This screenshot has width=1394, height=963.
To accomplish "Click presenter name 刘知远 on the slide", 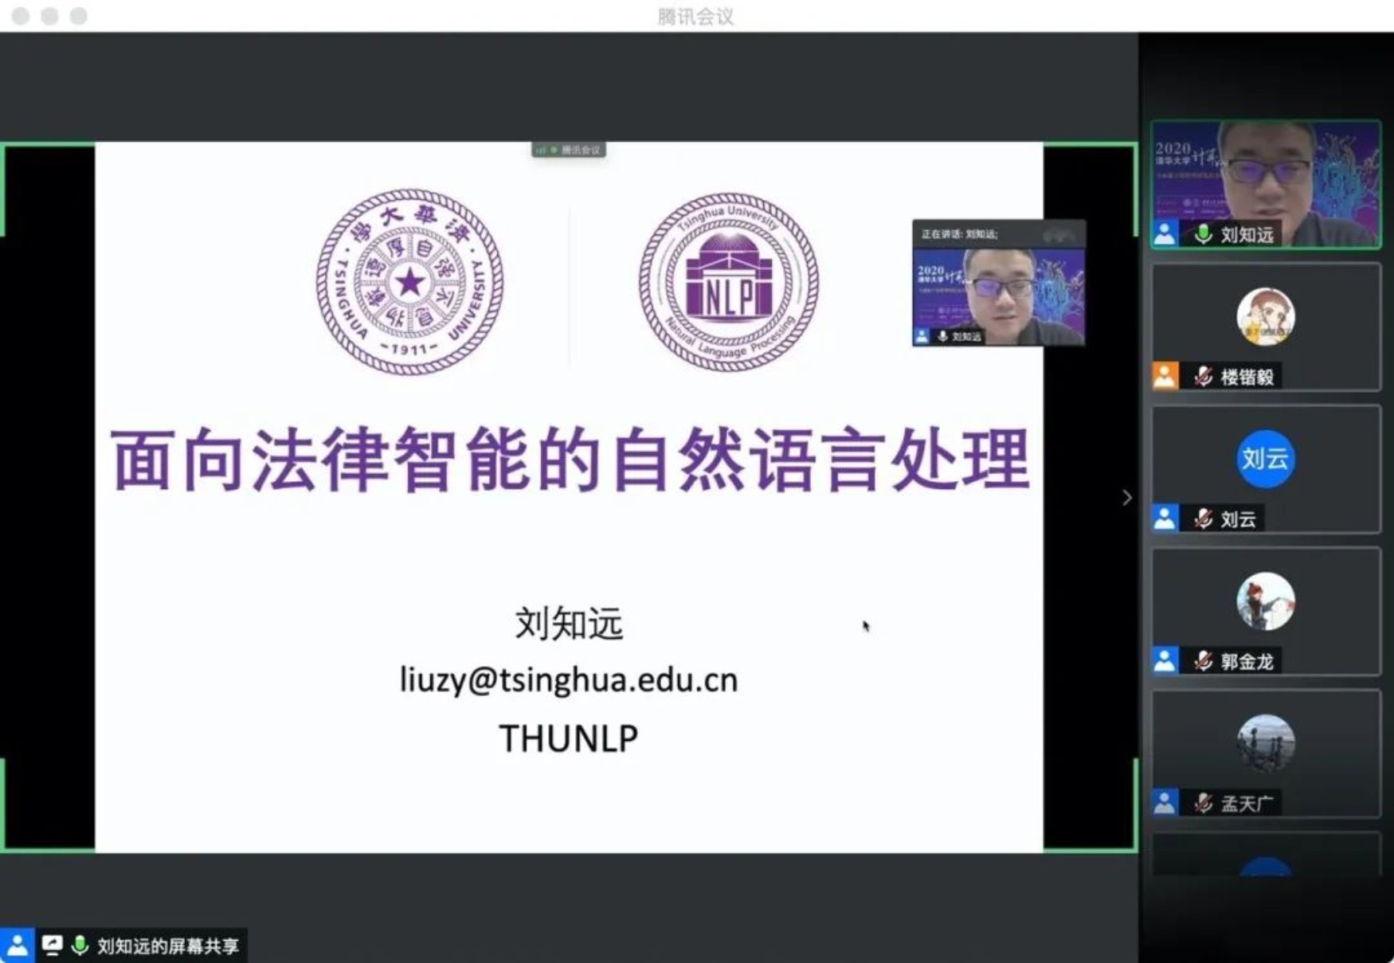I will point(569,623).
